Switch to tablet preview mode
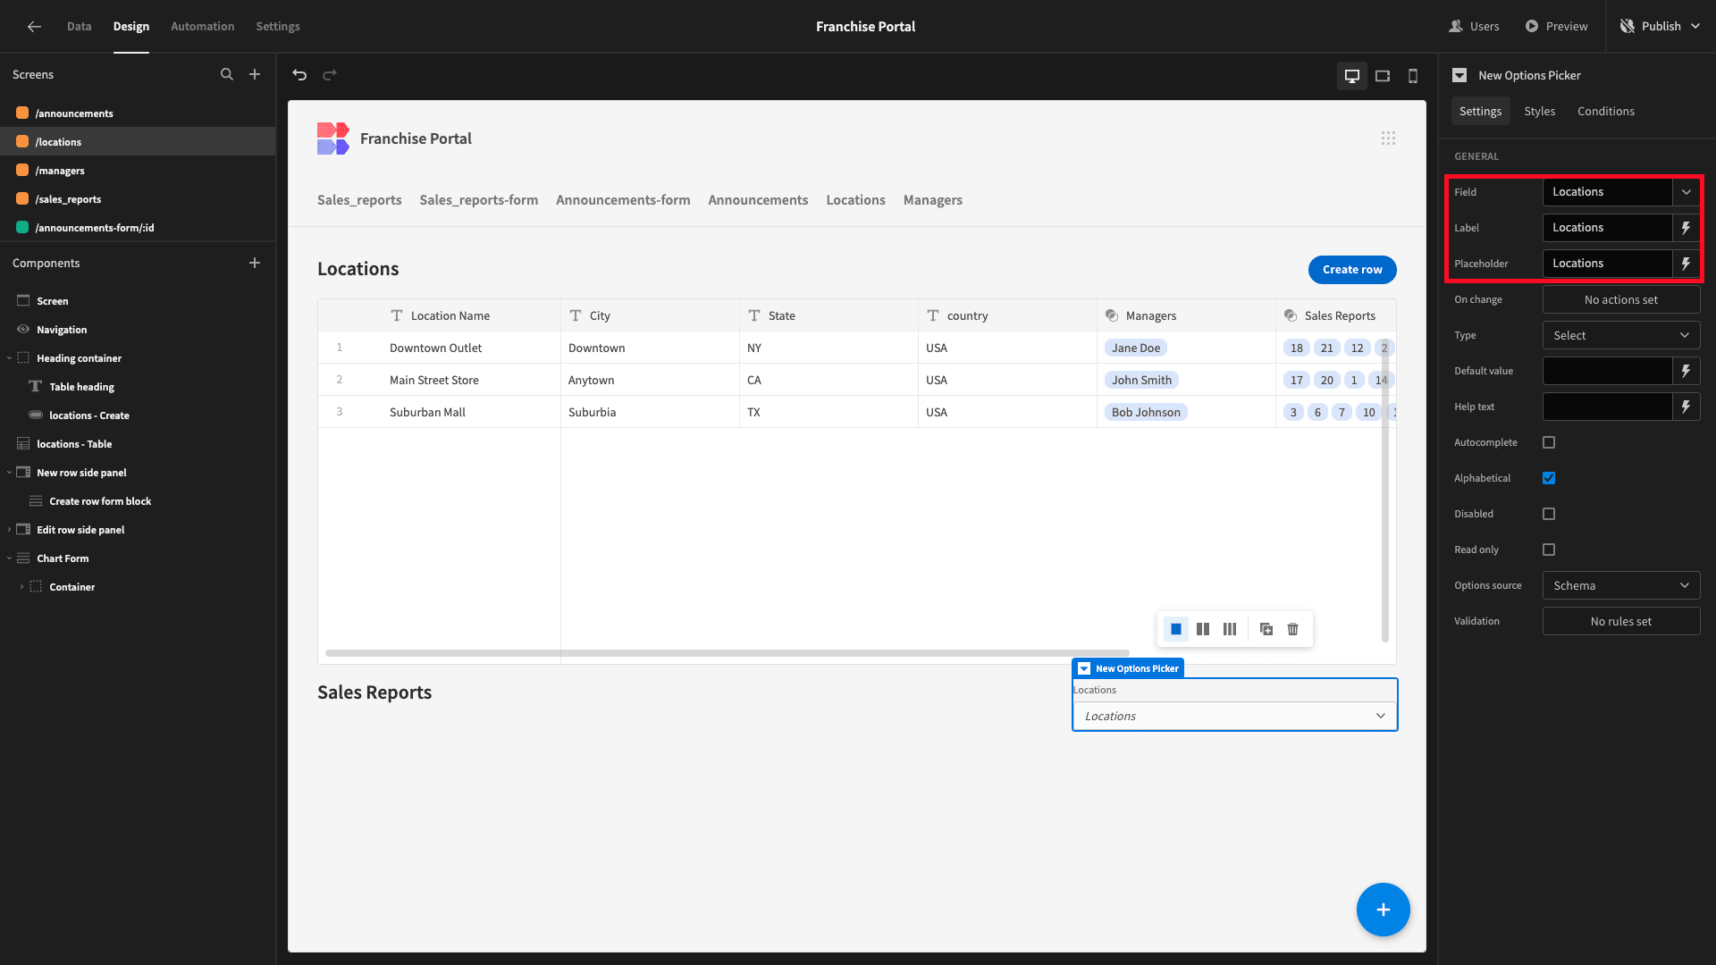 coord(1383,76)
